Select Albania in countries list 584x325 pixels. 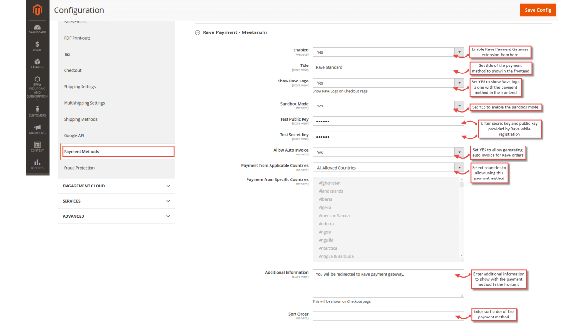click(x=326, y=199)
